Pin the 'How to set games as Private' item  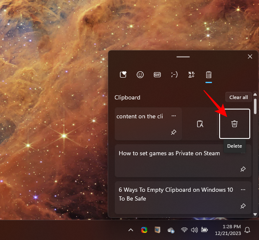pos(243,169)
